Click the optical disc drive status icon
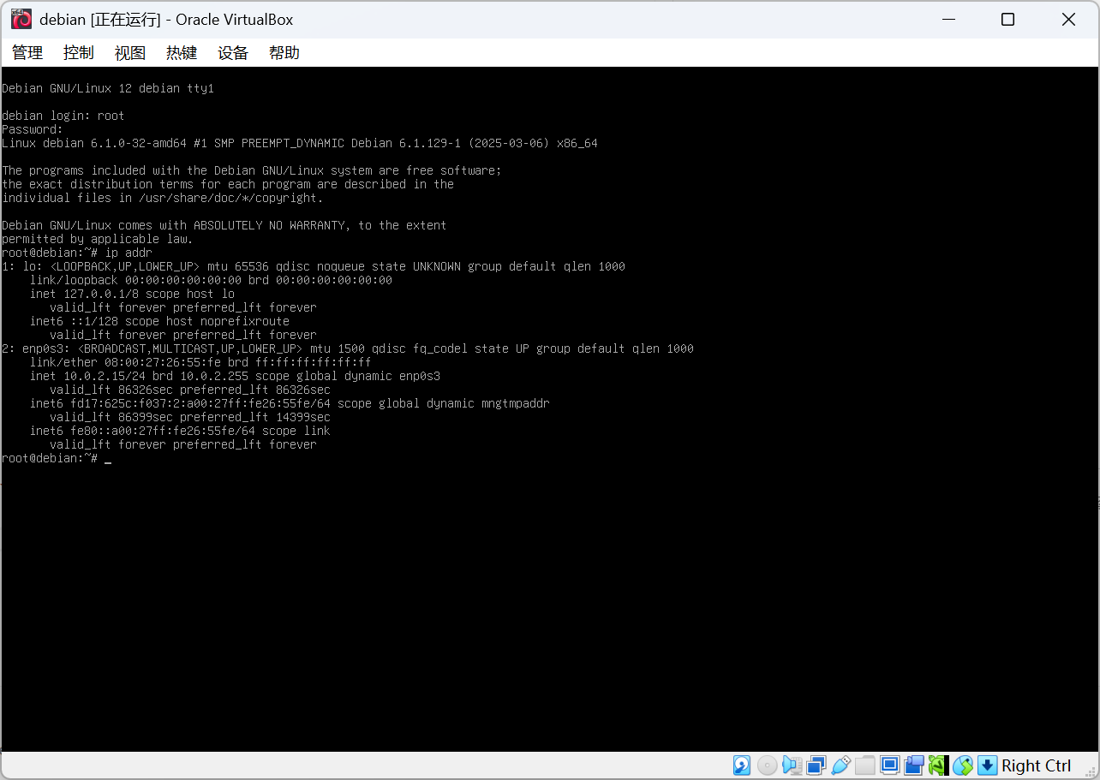This screenshot has width=1100, height=780. coord(768,765)
